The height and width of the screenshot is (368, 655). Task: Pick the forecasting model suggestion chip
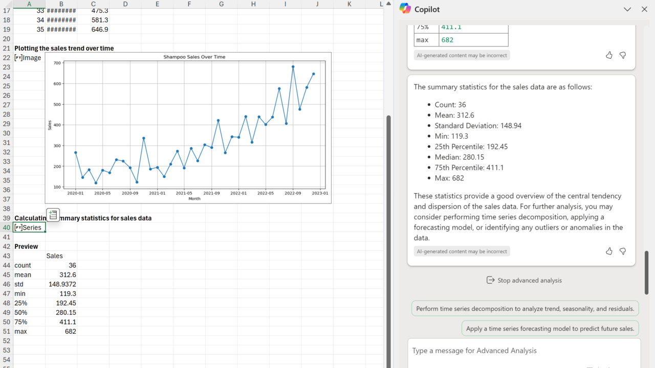click(550, 329)
